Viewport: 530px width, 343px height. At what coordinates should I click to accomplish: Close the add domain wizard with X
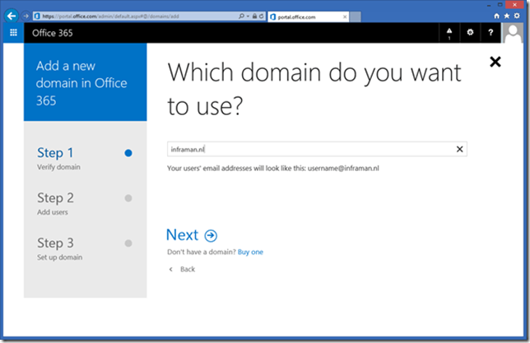pyautogui.click(x=495, y=62)
